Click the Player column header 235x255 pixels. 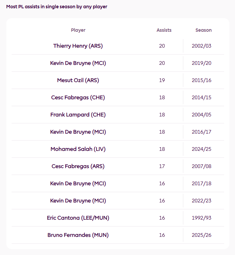pos(78,30)
